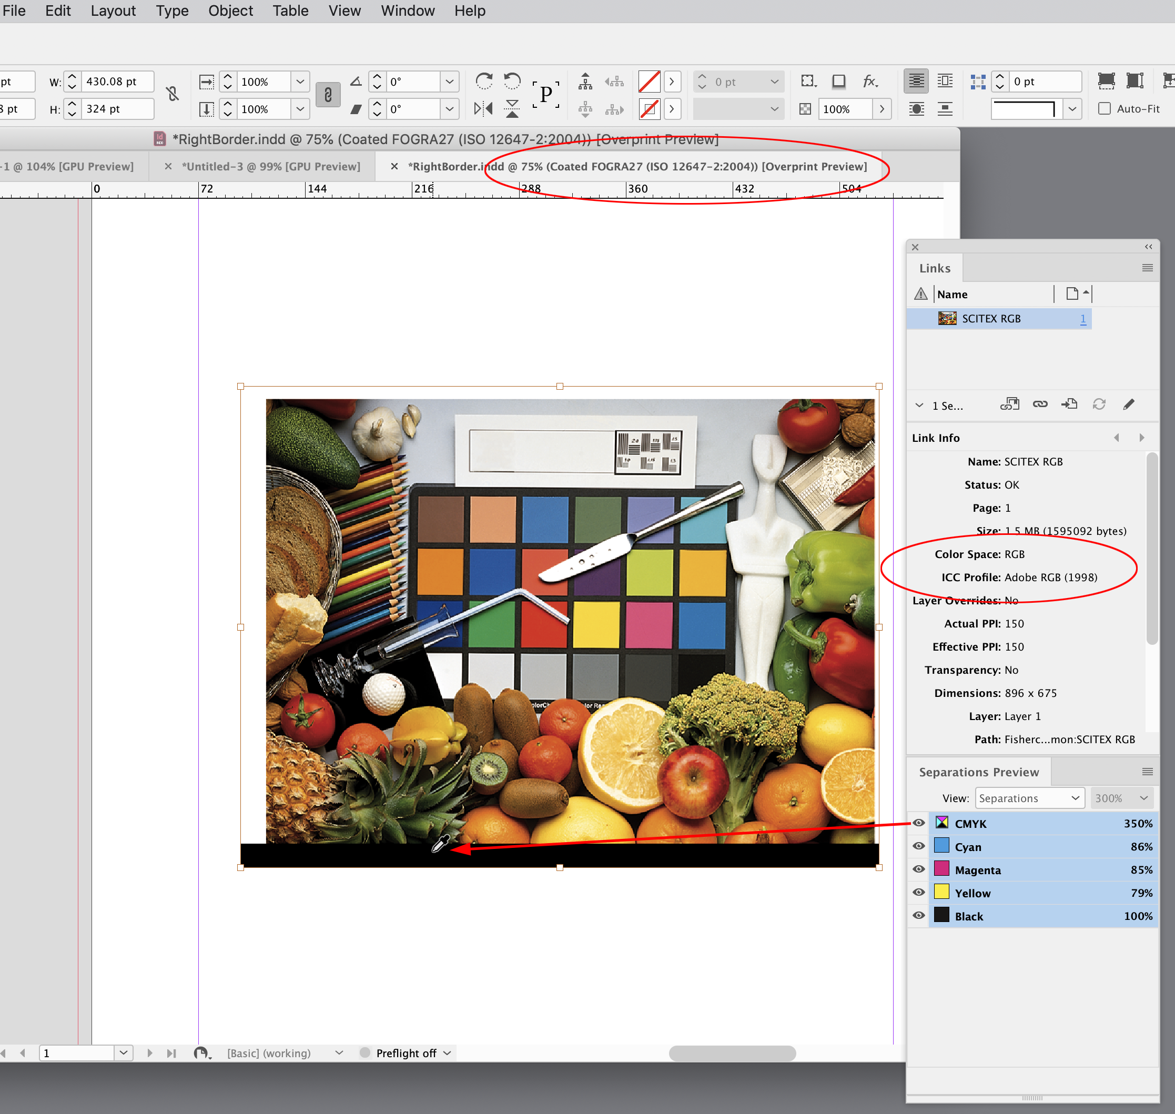The image size is (1175, 1114).
Task: Hide the Magenta separation plate
Action: click(918, 869)
